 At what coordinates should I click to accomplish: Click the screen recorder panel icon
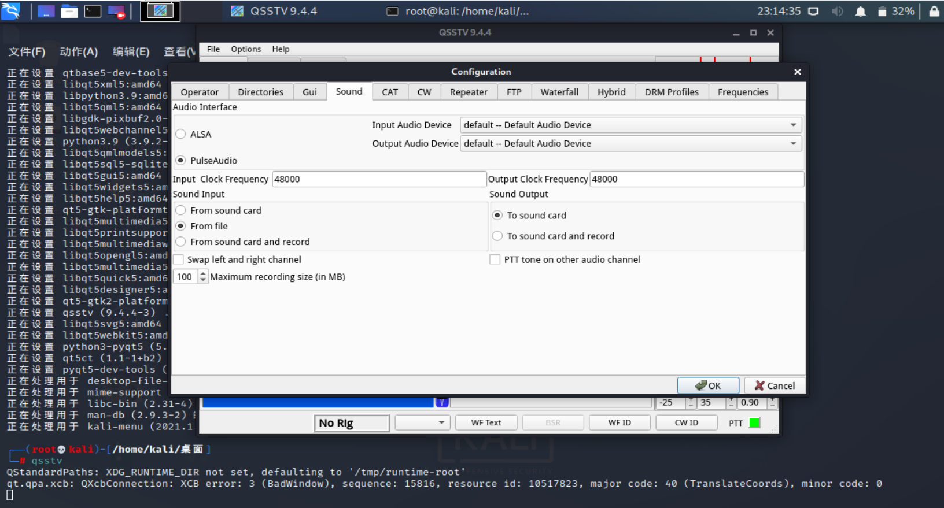coord(116,12)
